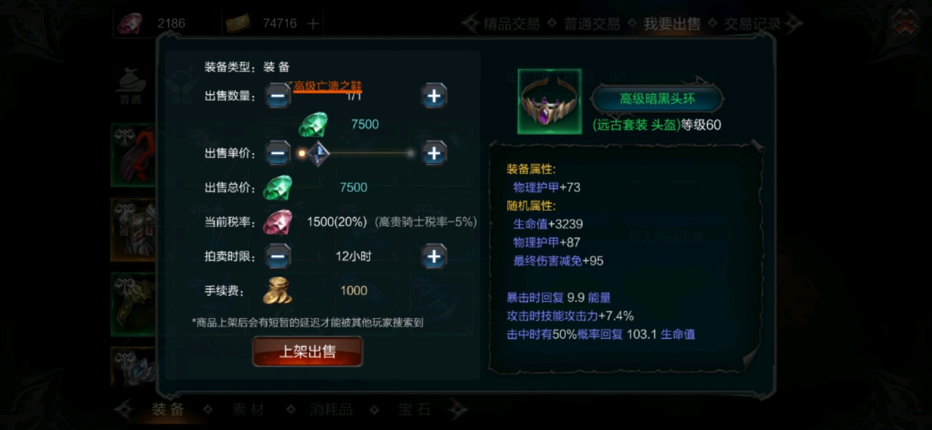Reduce the auction time limit with minus

point(278,256)
